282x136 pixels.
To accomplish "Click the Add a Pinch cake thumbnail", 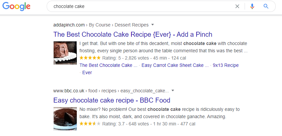I will point(65,53).
